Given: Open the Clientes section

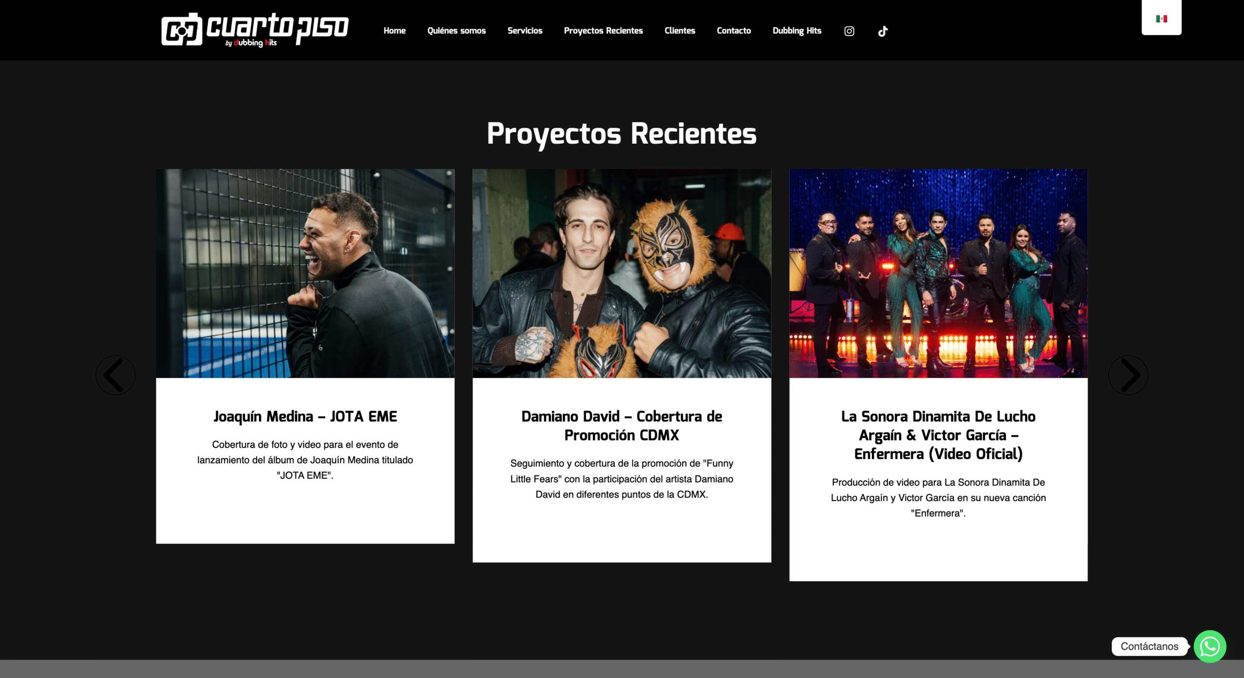Looking at the screenshot, I should click(x=679, y=31).
